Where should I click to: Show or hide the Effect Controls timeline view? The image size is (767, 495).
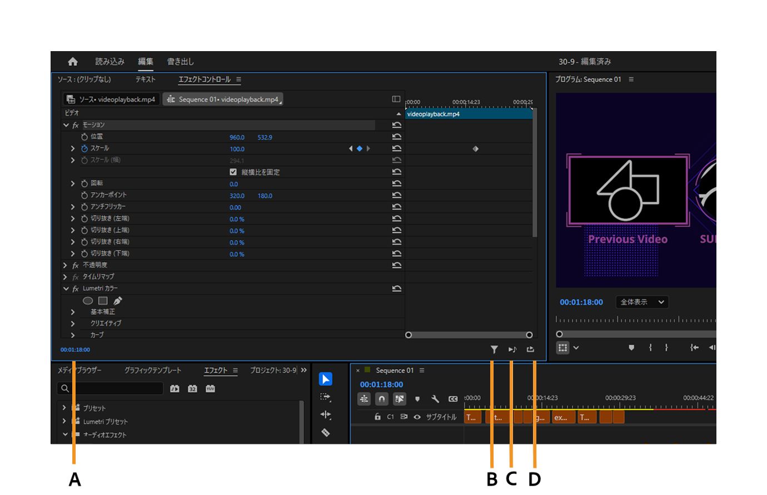point(396,99)
